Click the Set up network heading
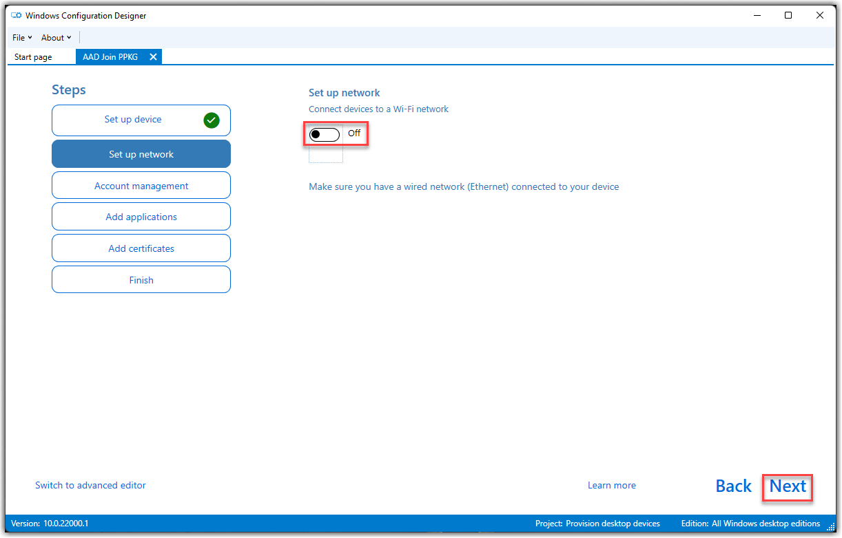 coord(345,93)
